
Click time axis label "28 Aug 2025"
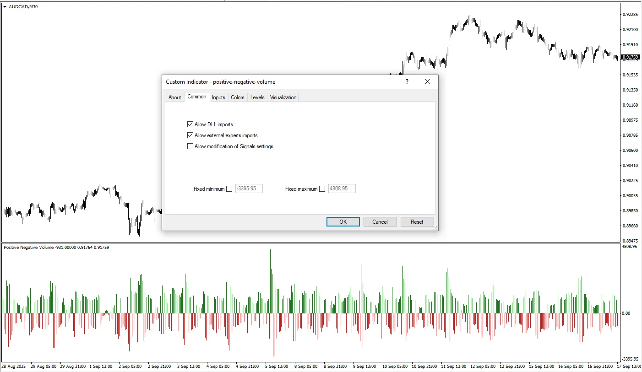pyautogui.click(x=14, y=367)
